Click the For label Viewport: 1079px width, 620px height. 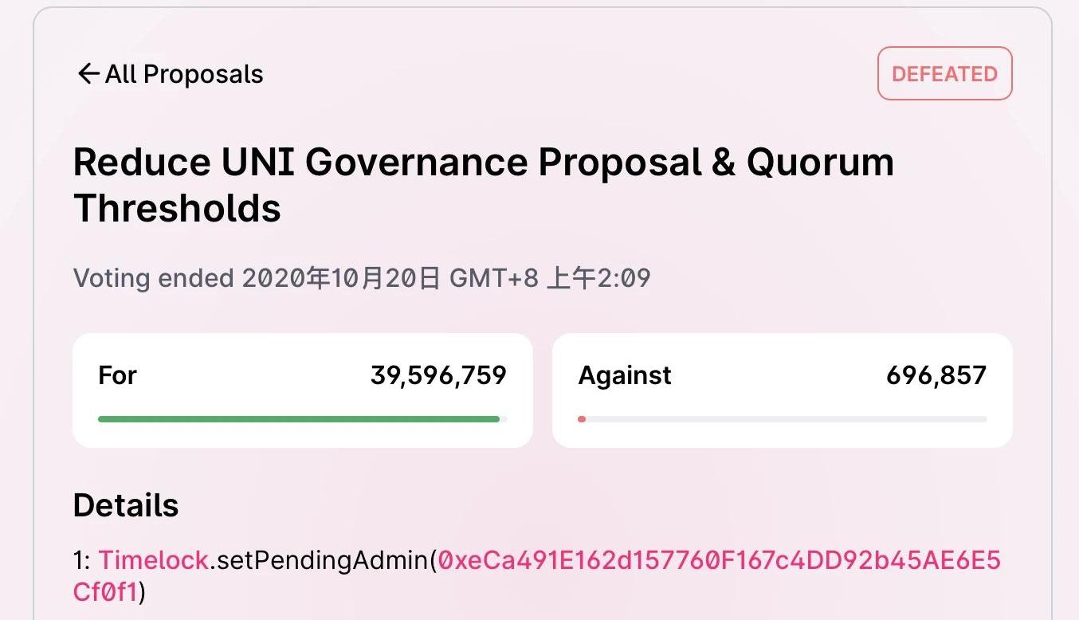(x=117, y=375)
